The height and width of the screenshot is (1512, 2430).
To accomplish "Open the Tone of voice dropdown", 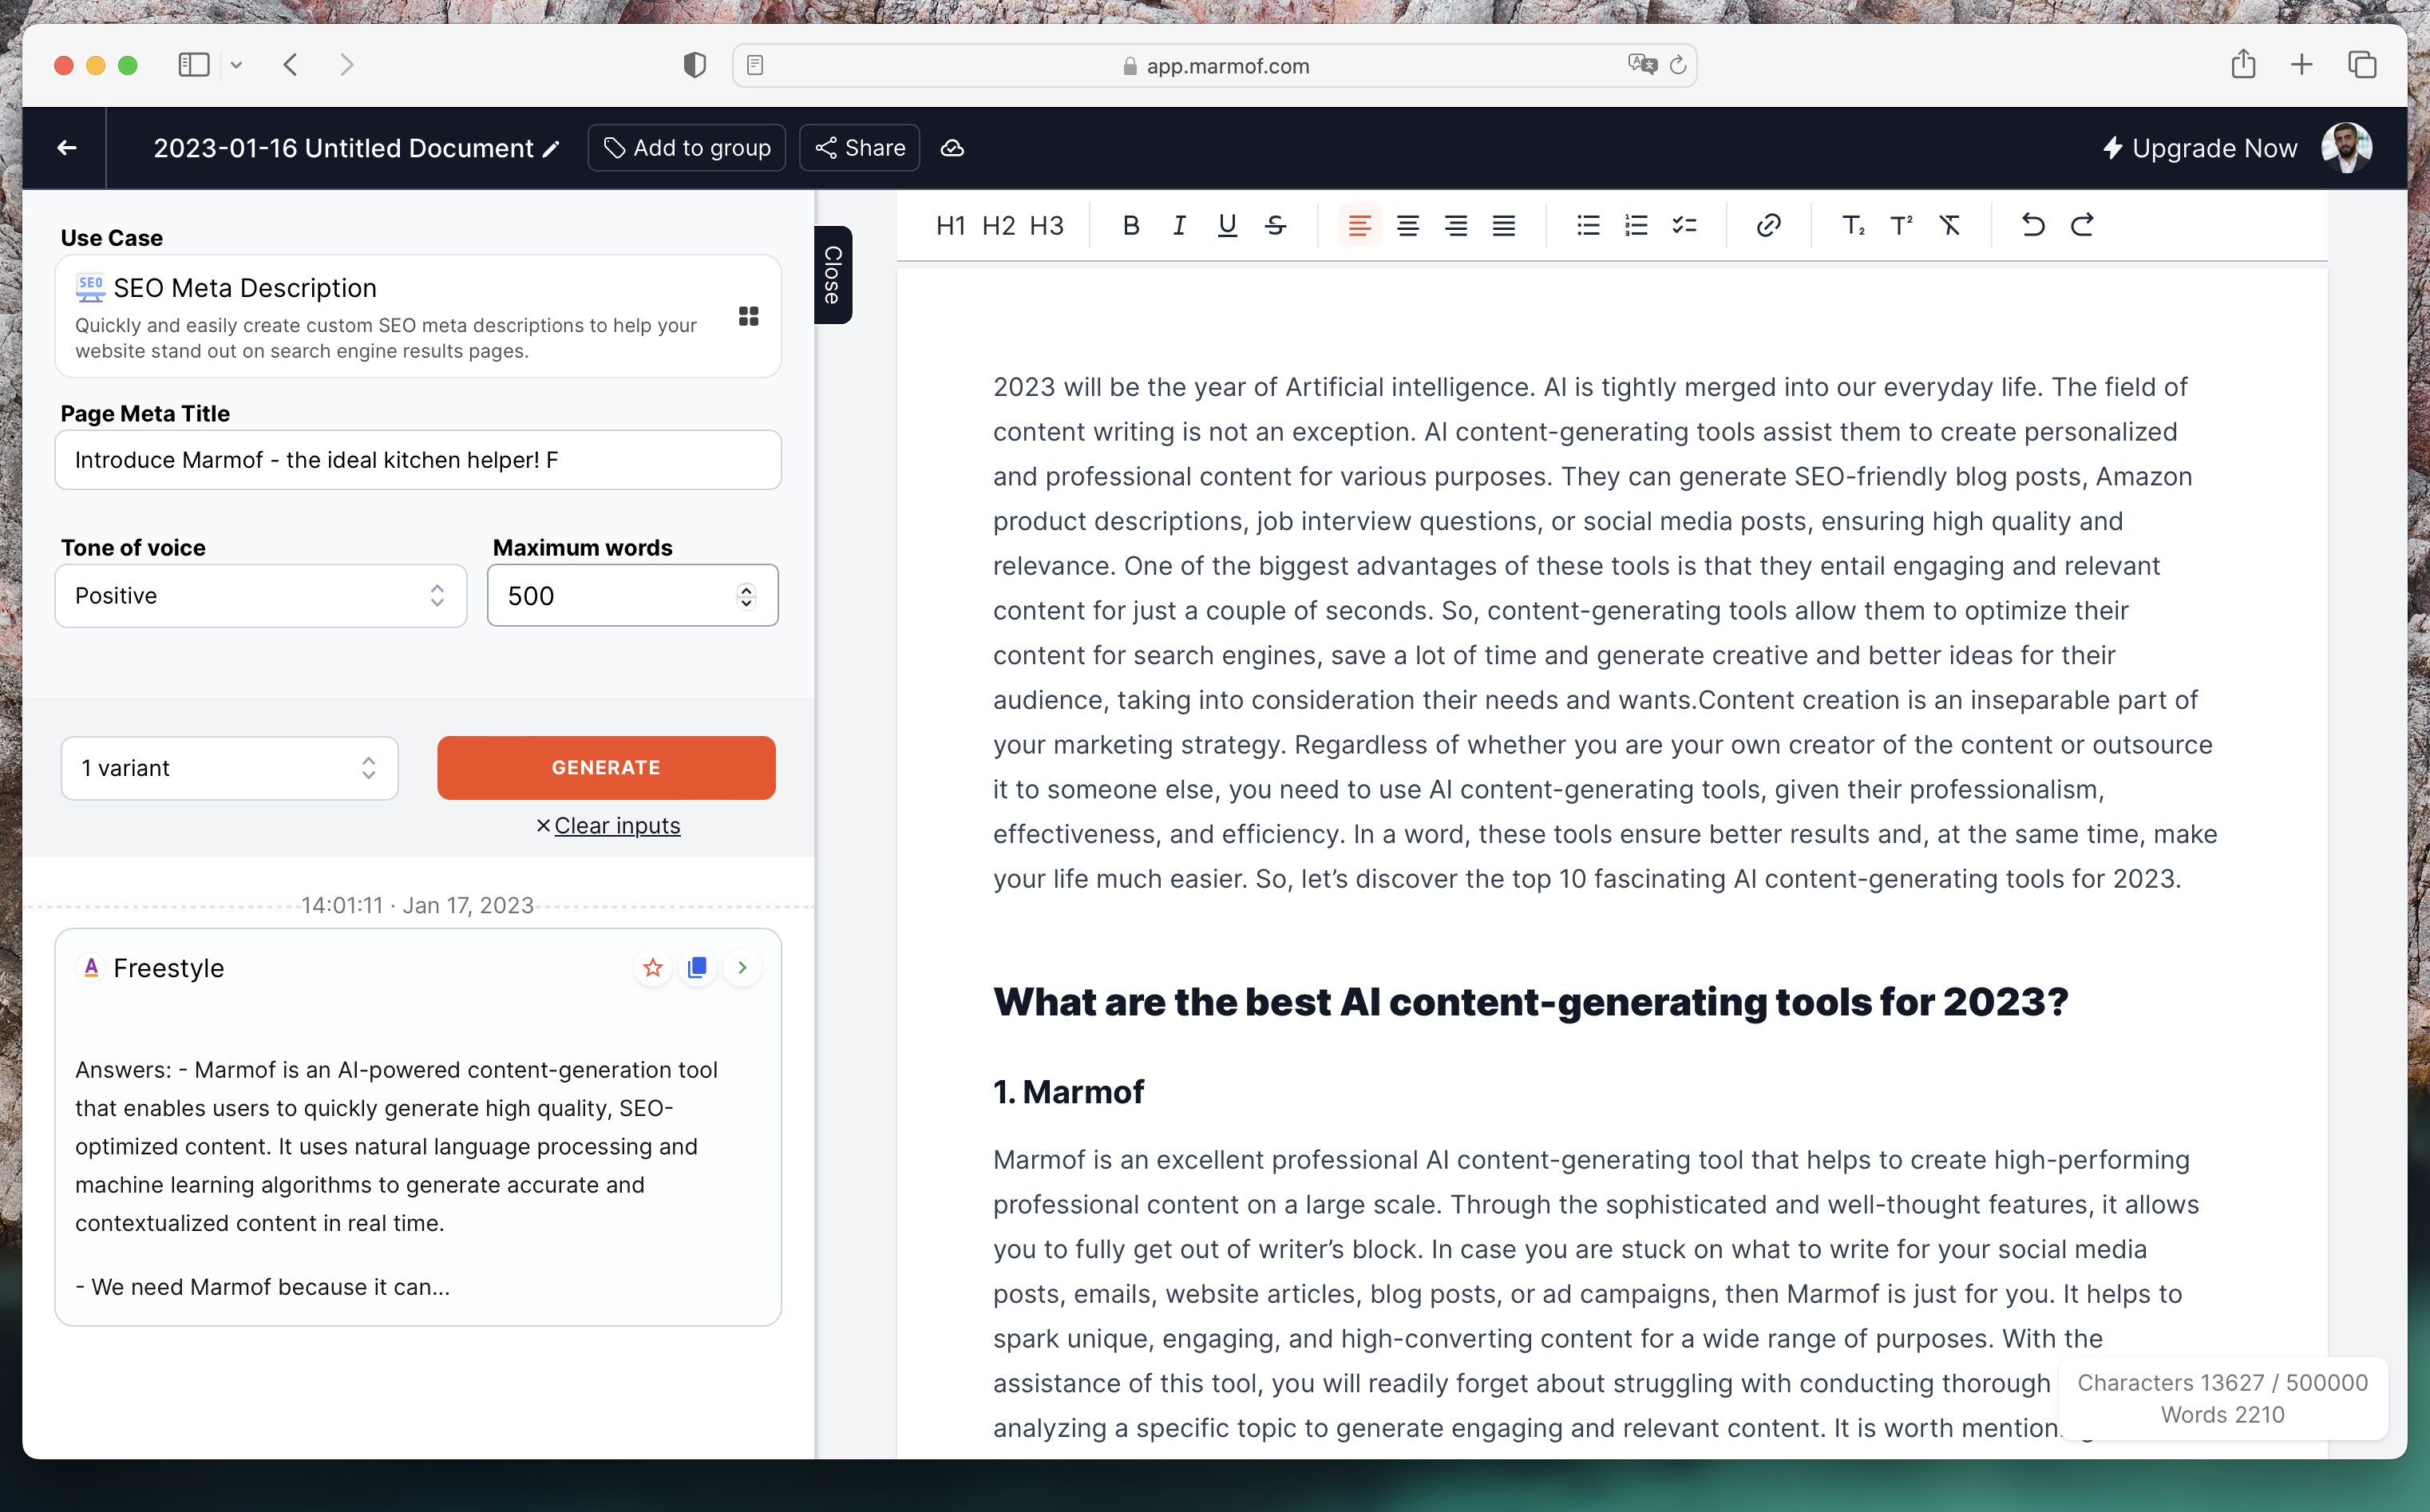I will [x=260, y=596].
